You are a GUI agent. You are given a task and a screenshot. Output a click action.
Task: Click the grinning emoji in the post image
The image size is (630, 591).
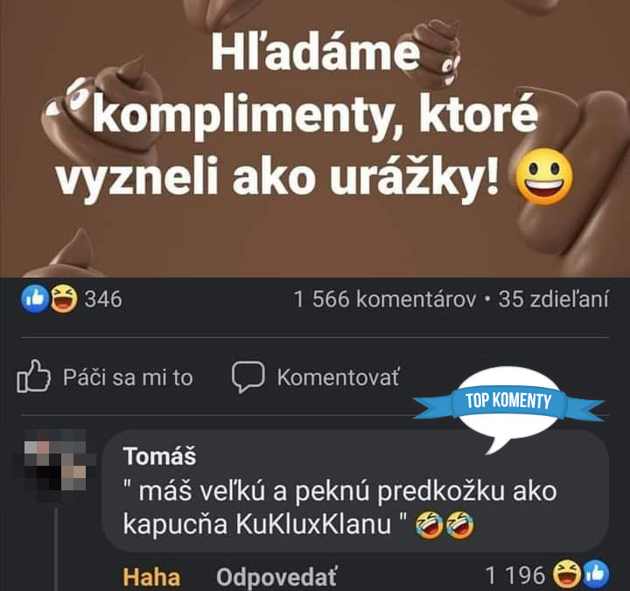coord(543,177)
